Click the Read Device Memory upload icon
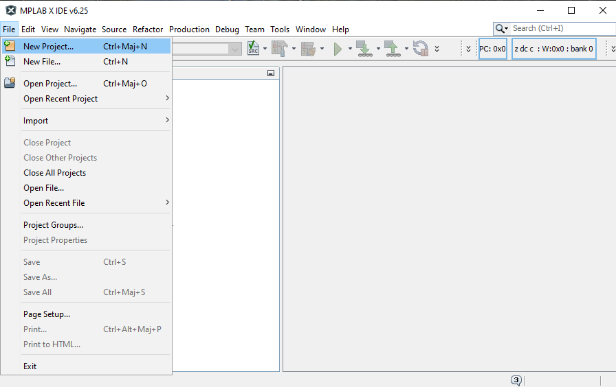 coord(392,49)
